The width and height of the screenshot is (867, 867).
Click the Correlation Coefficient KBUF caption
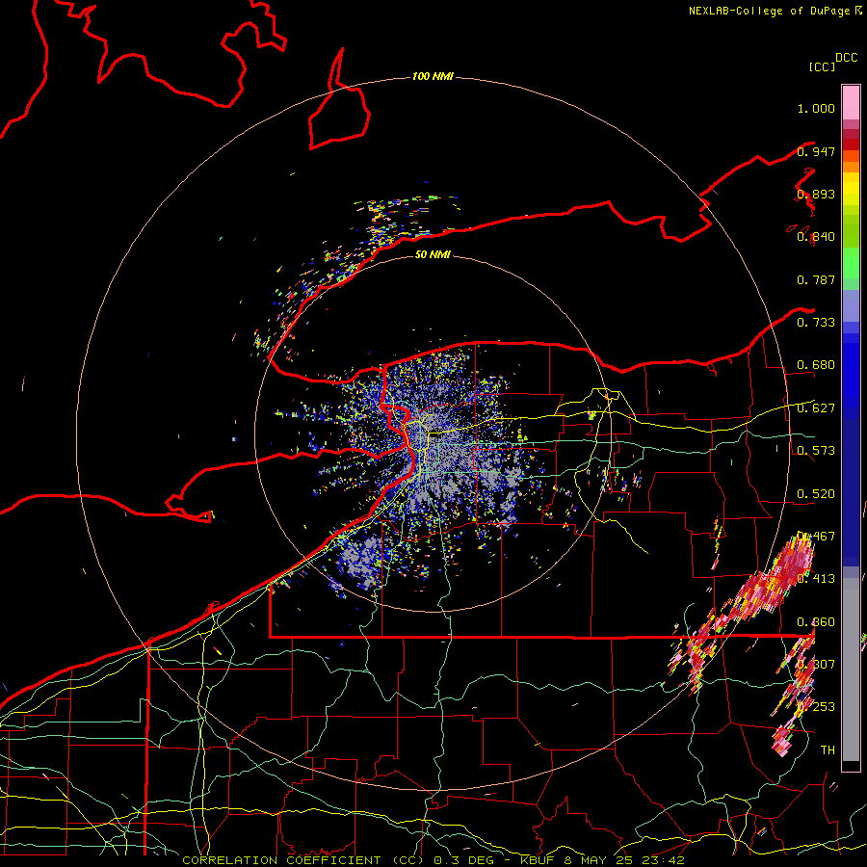433,860
